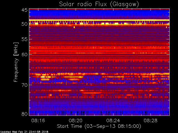The width and height of the screenshot is (178, 133).
Task: Click the '08:20' time tick label
Action: pyautogui.click(x=76, y=121)
